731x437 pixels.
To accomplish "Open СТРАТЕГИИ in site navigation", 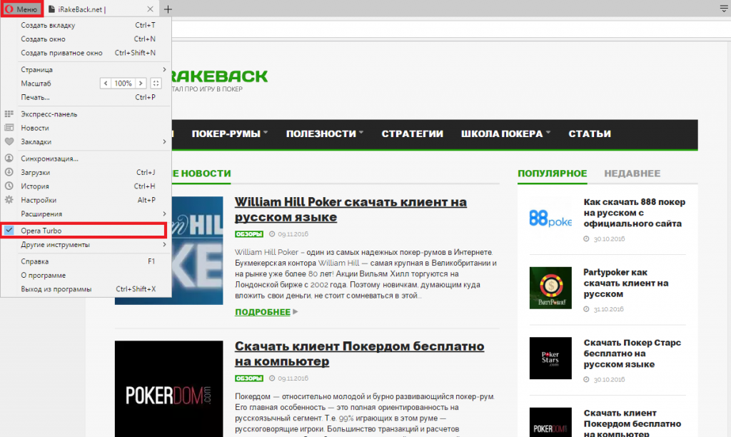I will click(412, 134).
